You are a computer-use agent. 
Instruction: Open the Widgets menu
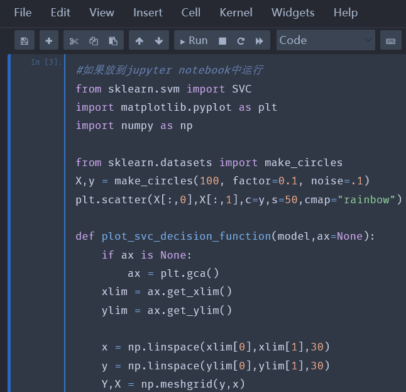coord(293,13)
